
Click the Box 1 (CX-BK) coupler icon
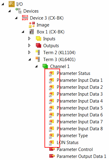(32, 32)
